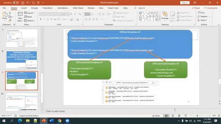This screenshot has width=221, height=124.
Task: Open Clipboard pane dialog launcher
Action: coord(14,24)
